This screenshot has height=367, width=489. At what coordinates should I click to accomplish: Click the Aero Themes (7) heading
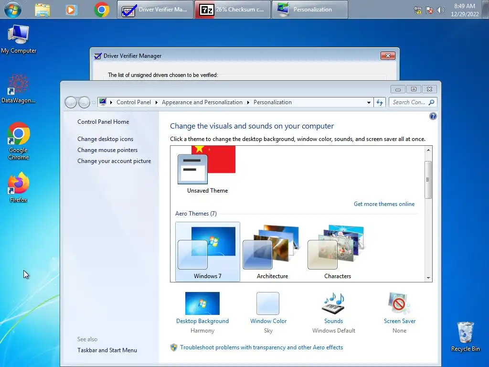click(x=196, y=214)
